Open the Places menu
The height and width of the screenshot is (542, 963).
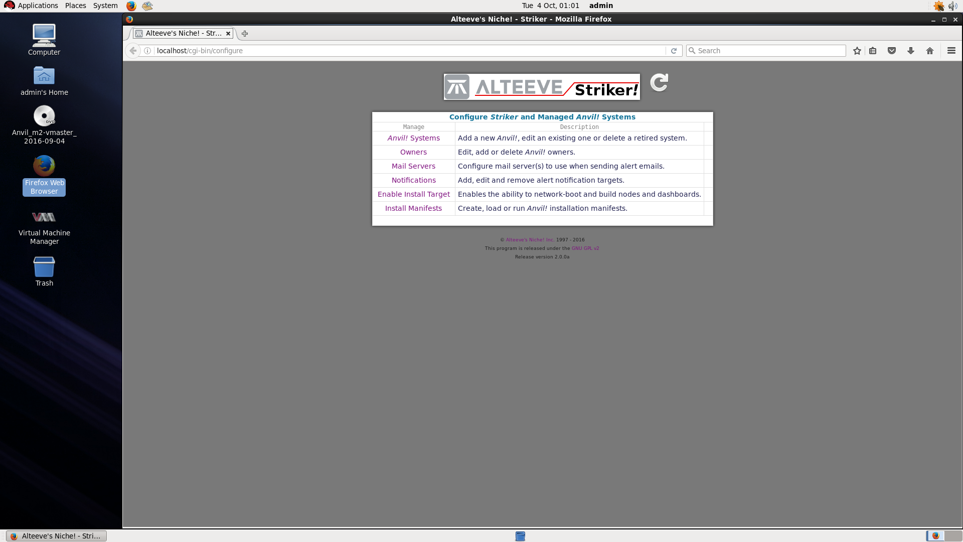pyautogui.click(x=76, y=6)
